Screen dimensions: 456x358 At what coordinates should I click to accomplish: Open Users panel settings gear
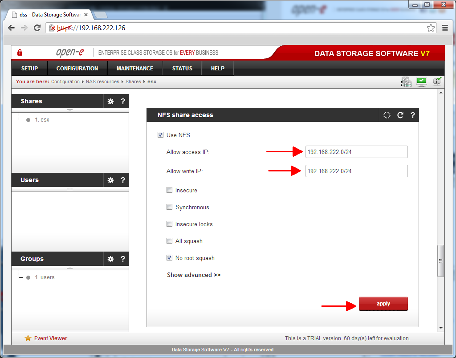pyautogui.click(x=110, y=180)
